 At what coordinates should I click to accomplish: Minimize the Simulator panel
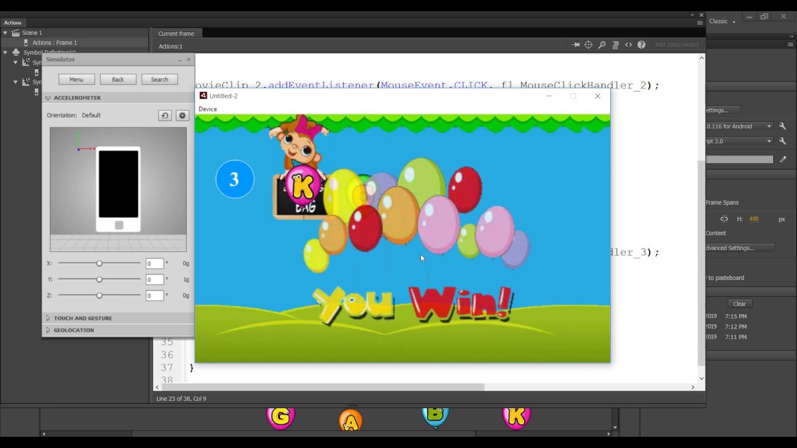(179, 60)
